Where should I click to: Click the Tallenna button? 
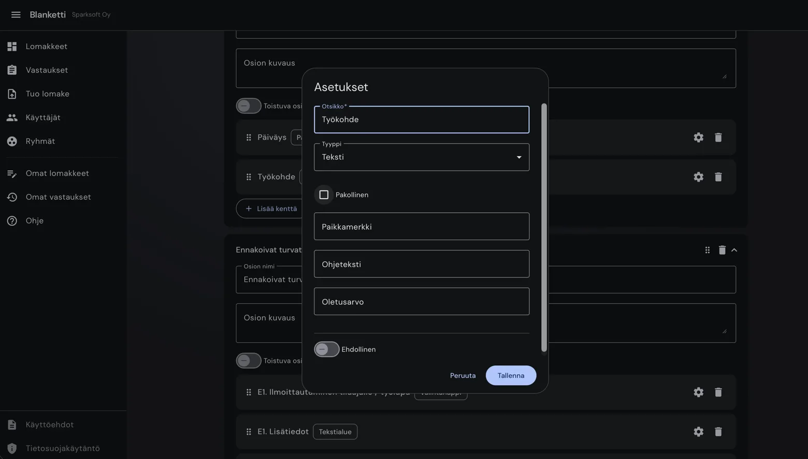pos(510,376)
